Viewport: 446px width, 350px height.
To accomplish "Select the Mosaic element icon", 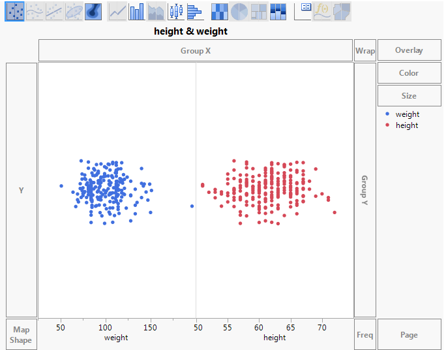I will [x=278, y=11].
